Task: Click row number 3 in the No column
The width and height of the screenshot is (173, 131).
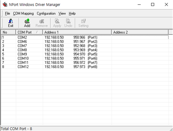Action: click(3, 46)
